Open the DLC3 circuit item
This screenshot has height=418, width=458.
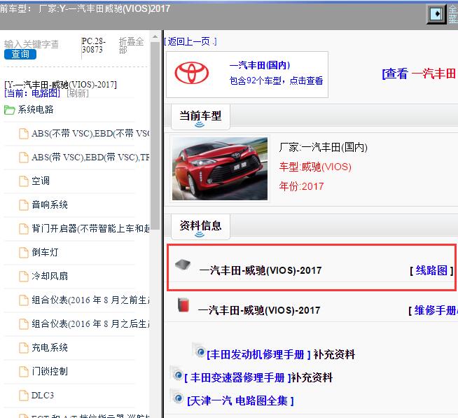(x=43, y=395)
